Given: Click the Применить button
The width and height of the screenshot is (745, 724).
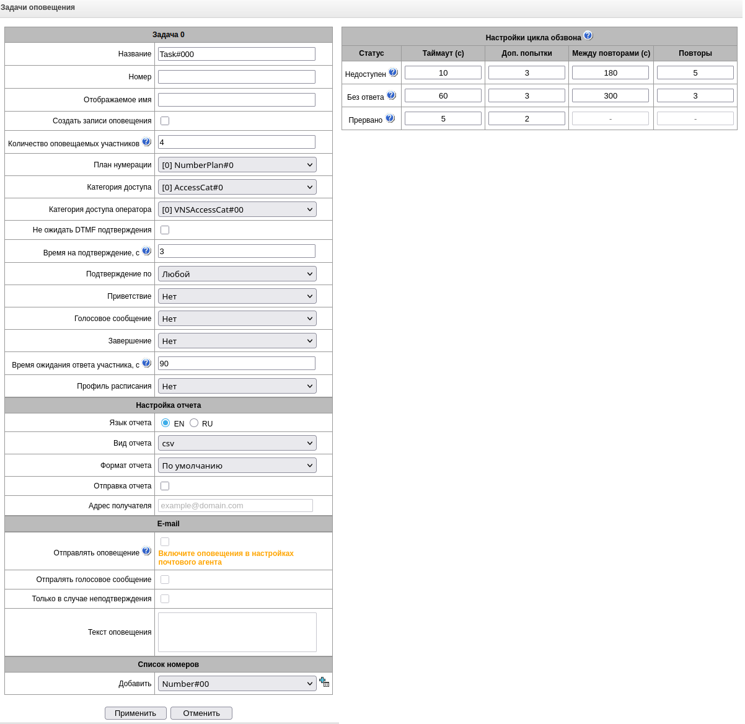Looking at the screenshot, I should coord(135,713).
